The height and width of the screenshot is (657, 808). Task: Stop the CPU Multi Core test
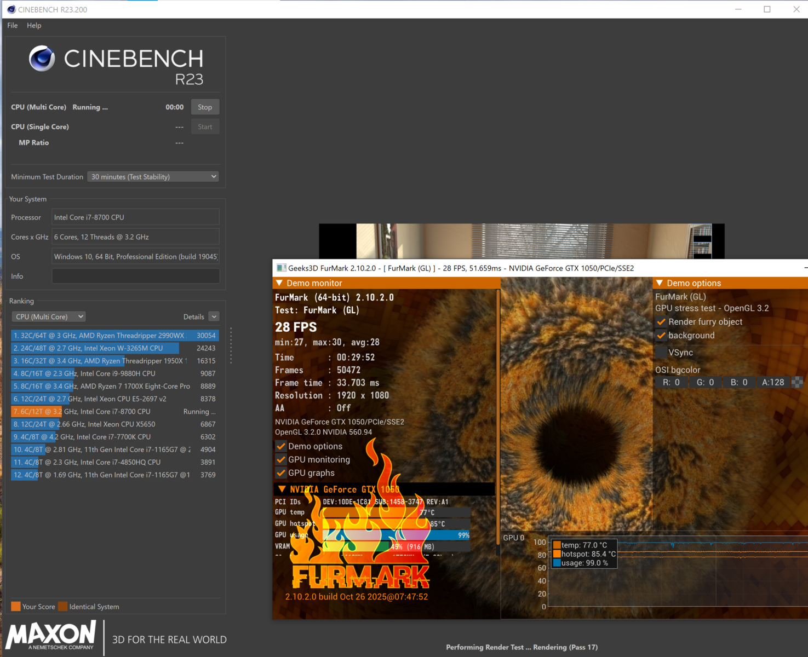(205, 107)
